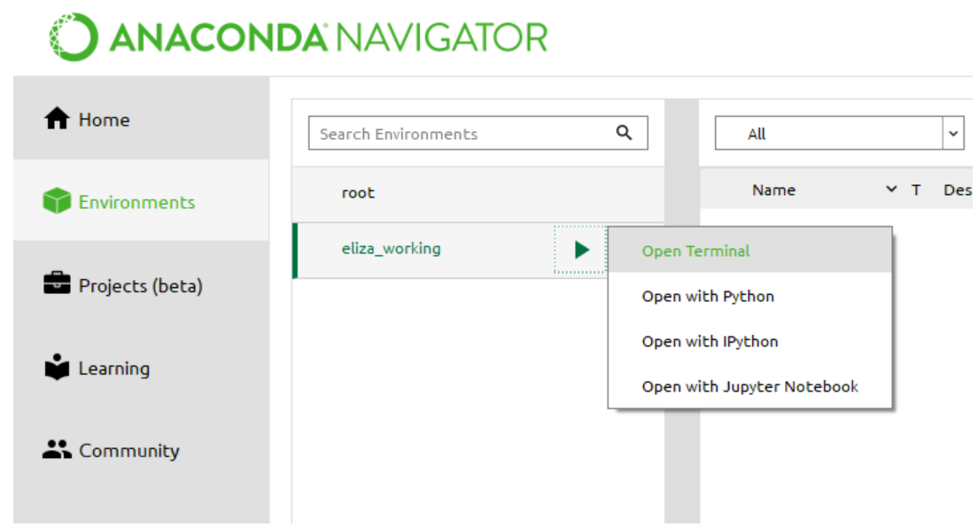Click the Community people icon
Viewport: 978px width, 527px height.
57,450
